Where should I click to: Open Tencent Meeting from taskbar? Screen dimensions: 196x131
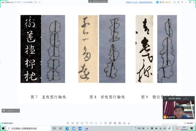pos(80,128)
